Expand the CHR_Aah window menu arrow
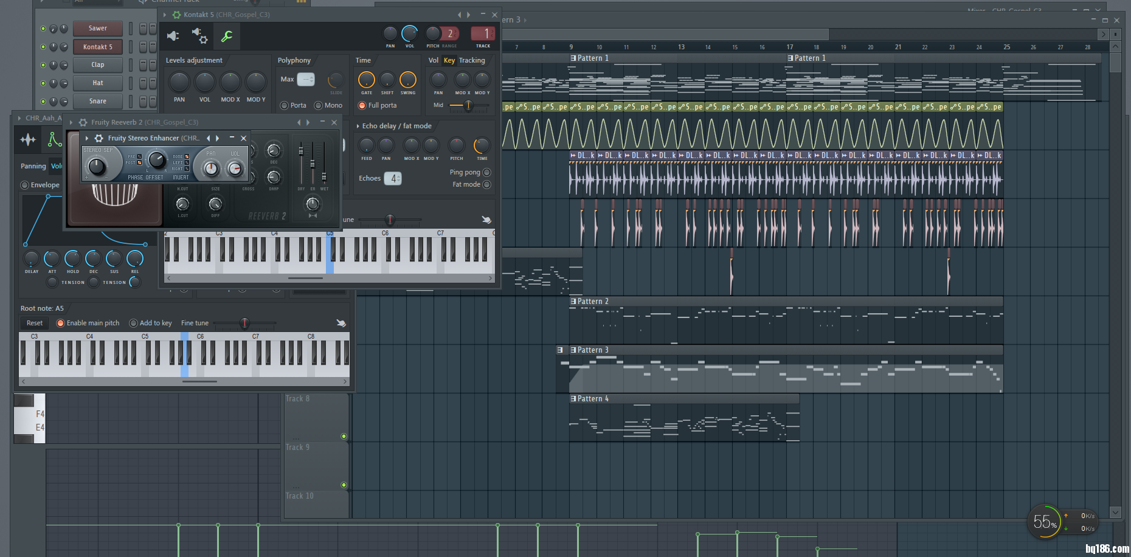1131x557 pixels. (x=19, y=118)
